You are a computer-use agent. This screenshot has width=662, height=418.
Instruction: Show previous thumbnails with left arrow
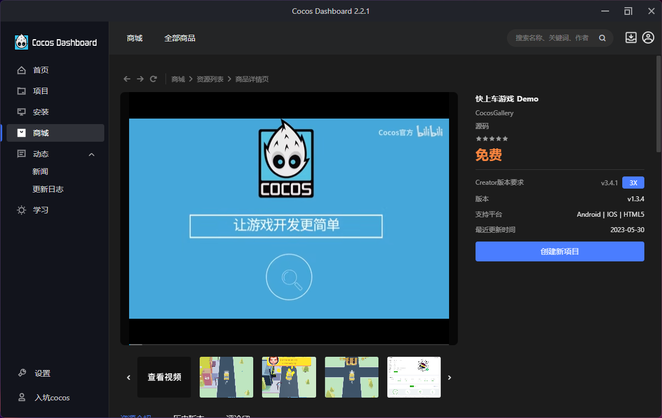pos(129,378)
